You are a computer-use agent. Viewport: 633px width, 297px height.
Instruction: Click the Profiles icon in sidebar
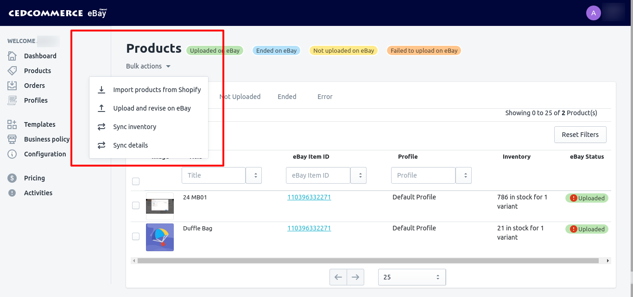(x=12, y=100)
